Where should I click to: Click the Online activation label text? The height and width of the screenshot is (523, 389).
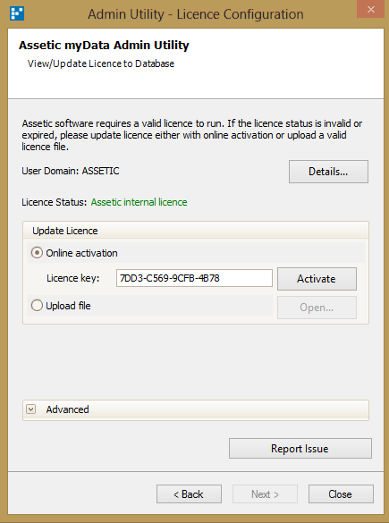[81, 253]
